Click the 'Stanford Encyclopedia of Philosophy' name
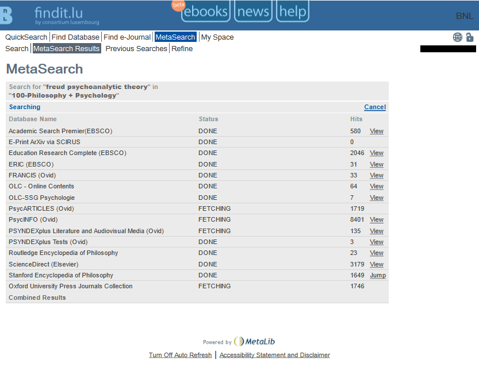 [61, 275]
